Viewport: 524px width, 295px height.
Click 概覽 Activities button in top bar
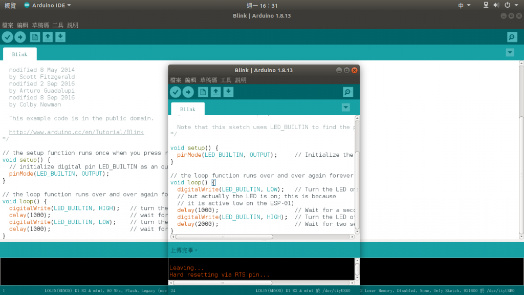10,5
